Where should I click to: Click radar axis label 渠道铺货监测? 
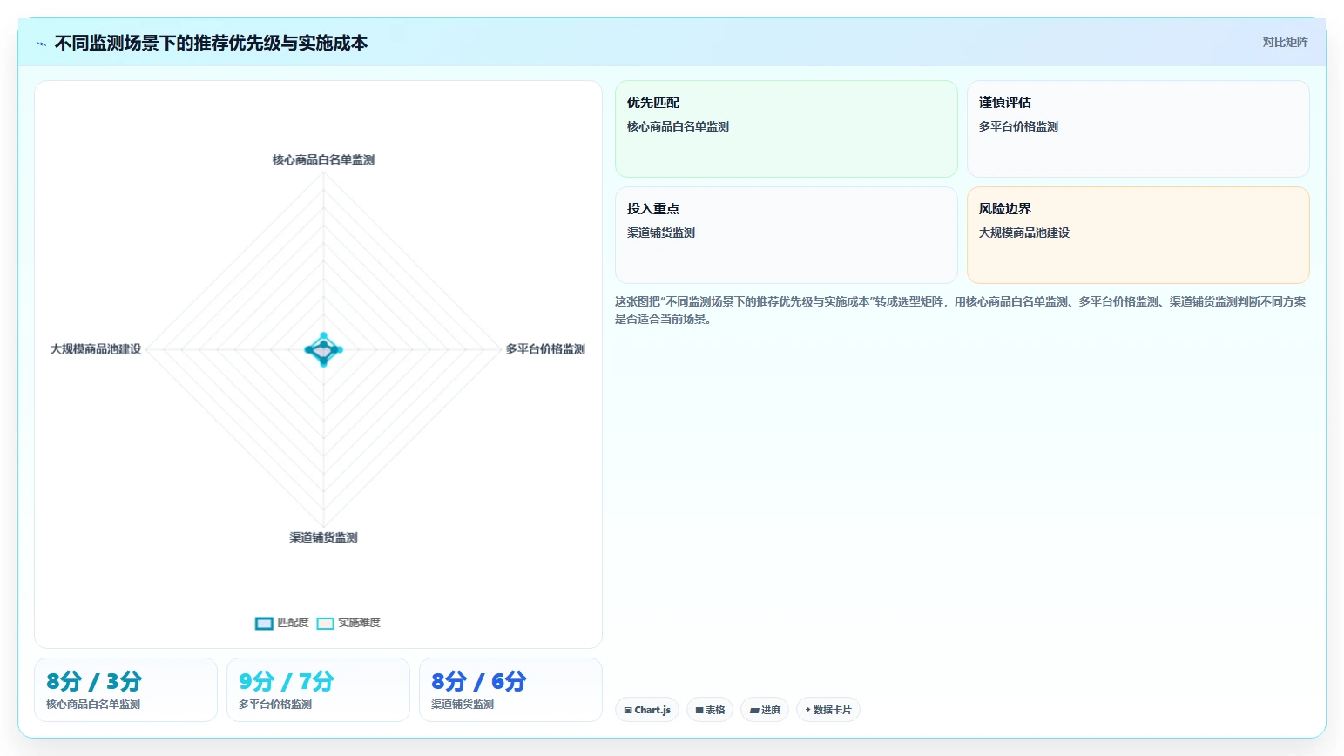click(323, 537)
